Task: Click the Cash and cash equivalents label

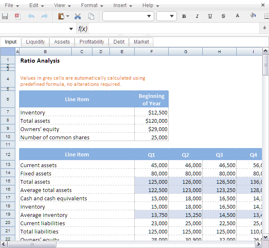Action: (x=53, y=198)
